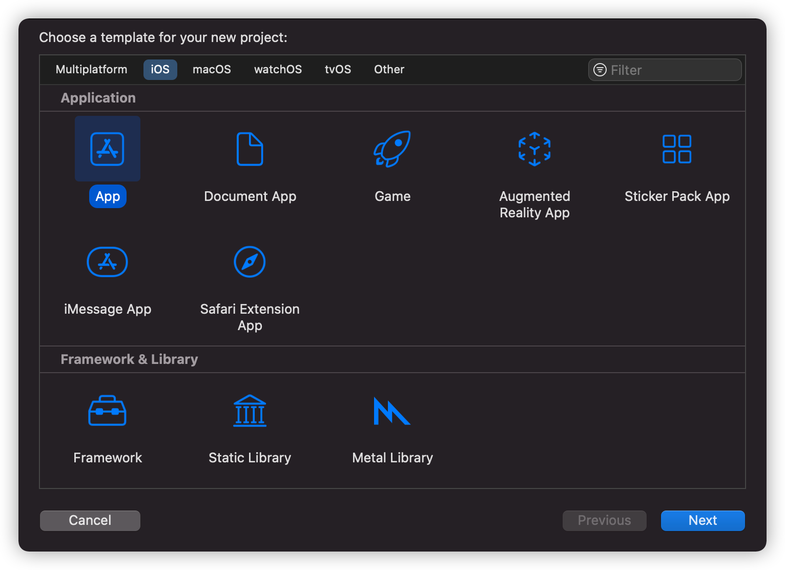Click the Safari Extension App label
Image resolution: width=785 pixels, height=570 pixels.
(x=250, y=317)
